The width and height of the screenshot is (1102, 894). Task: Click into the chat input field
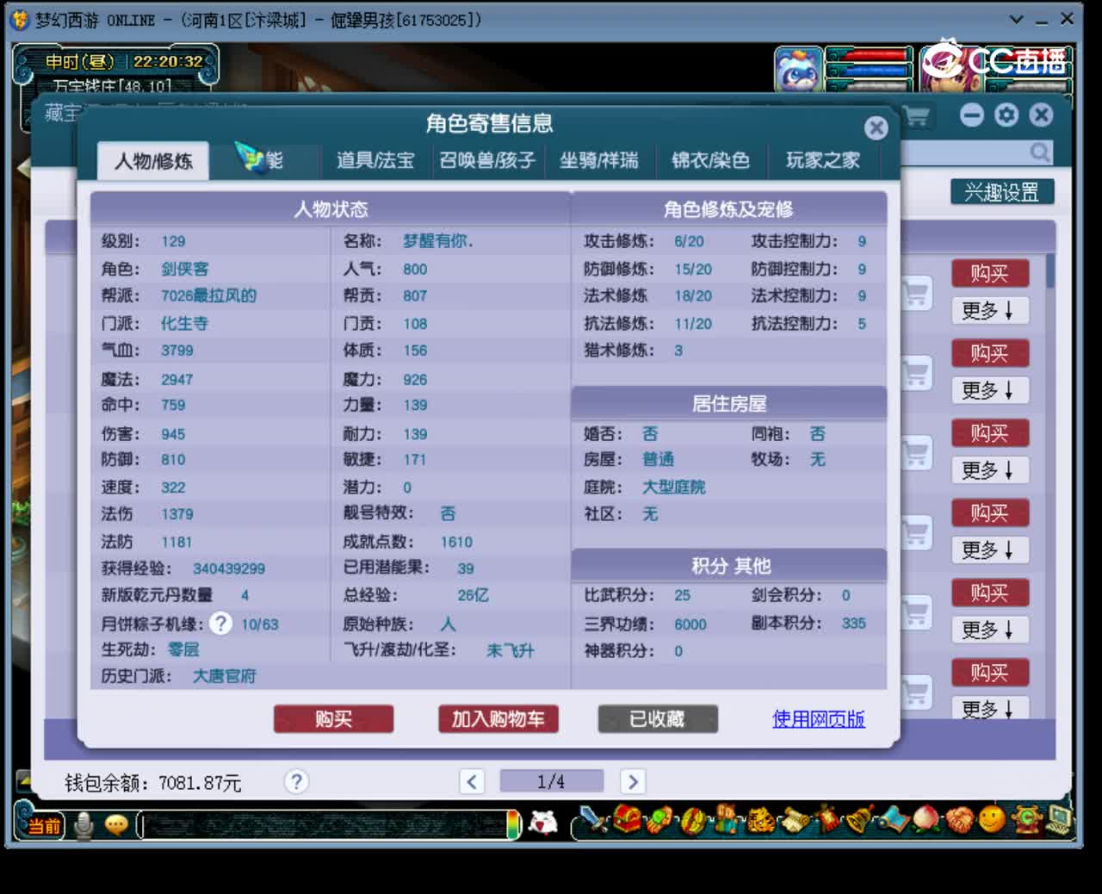(323, 825)
